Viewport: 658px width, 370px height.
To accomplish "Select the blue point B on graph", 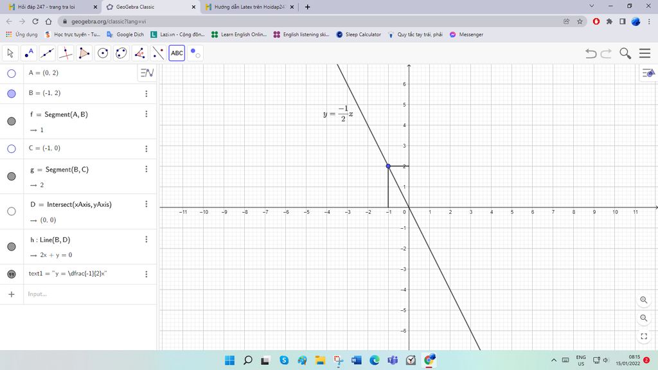I will click(x=388, y=166).
